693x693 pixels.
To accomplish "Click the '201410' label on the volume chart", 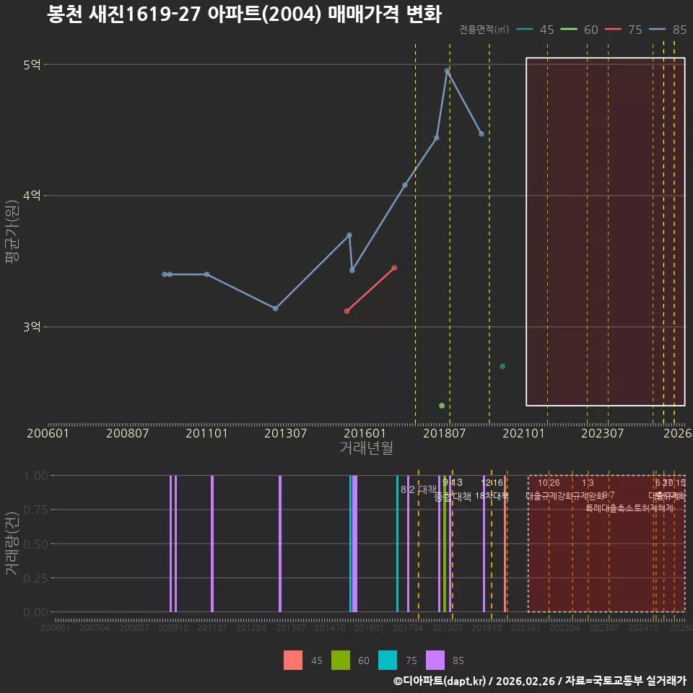I will (x=330, y=627).
